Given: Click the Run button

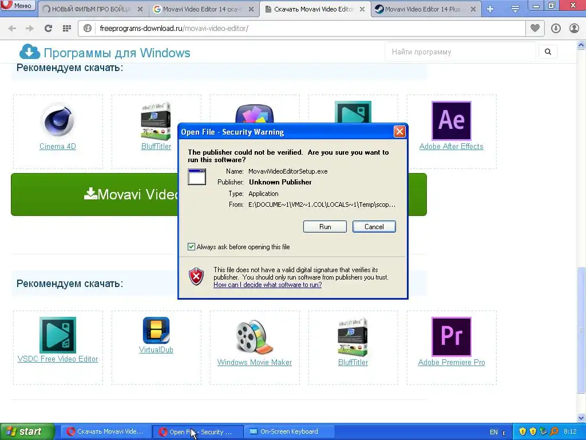Looking at the screenshot, I should click(x=325, y=226).
